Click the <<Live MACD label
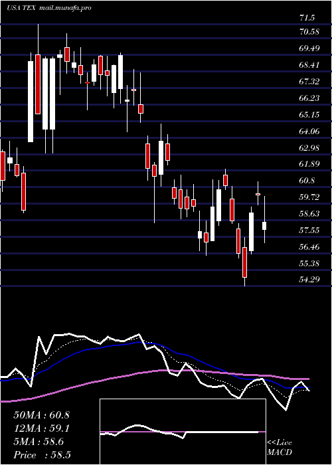This screenshot has height=465, width=332. click(x=280, y=448)
